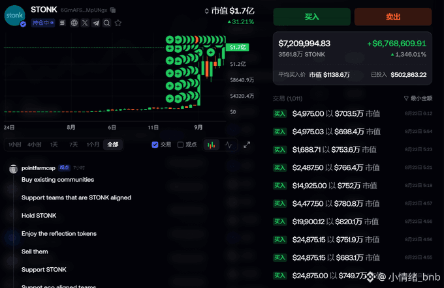Switch to candlestick chart view
Screen dimensions: 444x288
(212, 145)
